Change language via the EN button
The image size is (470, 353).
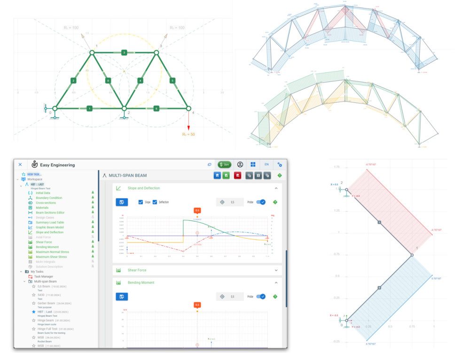click(x=266, y=164)
